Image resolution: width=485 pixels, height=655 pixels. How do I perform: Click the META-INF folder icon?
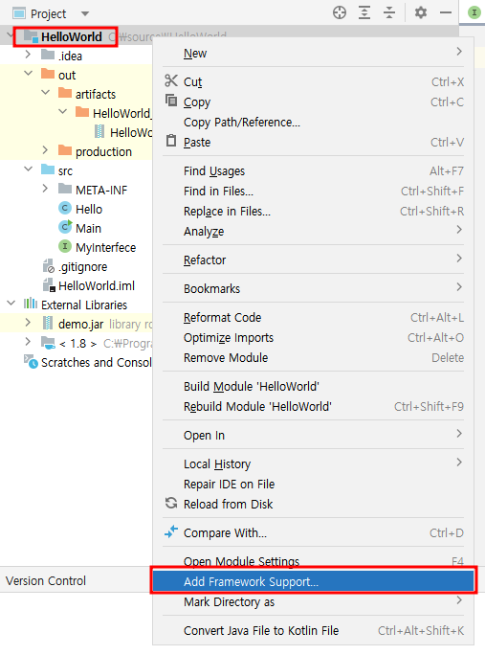(x=65, y=189)
